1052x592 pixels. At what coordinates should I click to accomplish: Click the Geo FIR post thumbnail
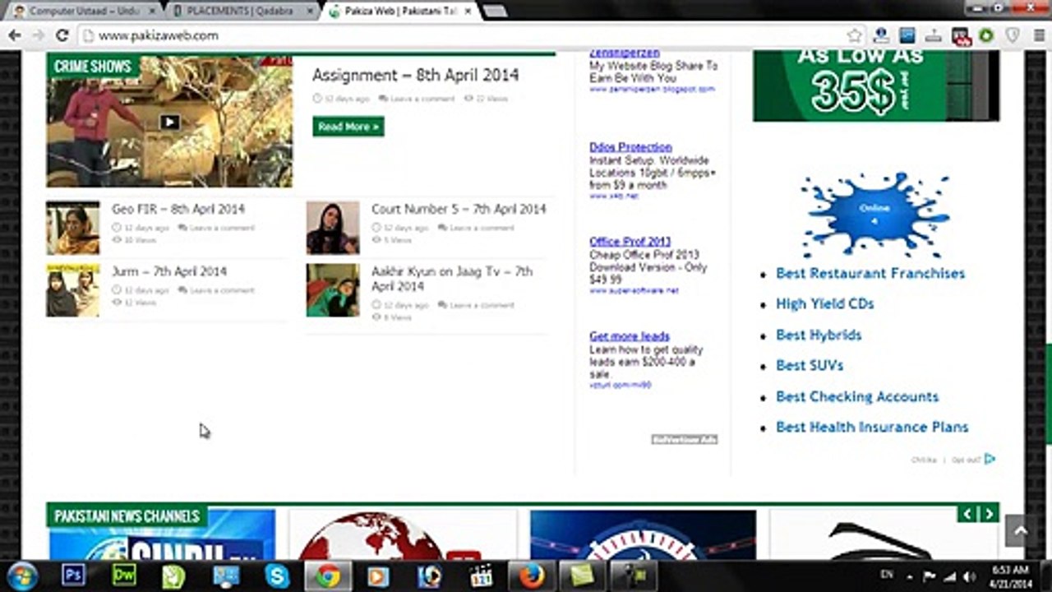(72, 228)
